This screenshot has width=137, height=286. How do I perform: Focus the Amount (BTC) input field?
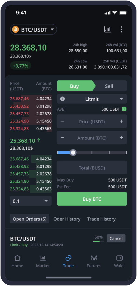pyautogui.click(x=92, y=138)
